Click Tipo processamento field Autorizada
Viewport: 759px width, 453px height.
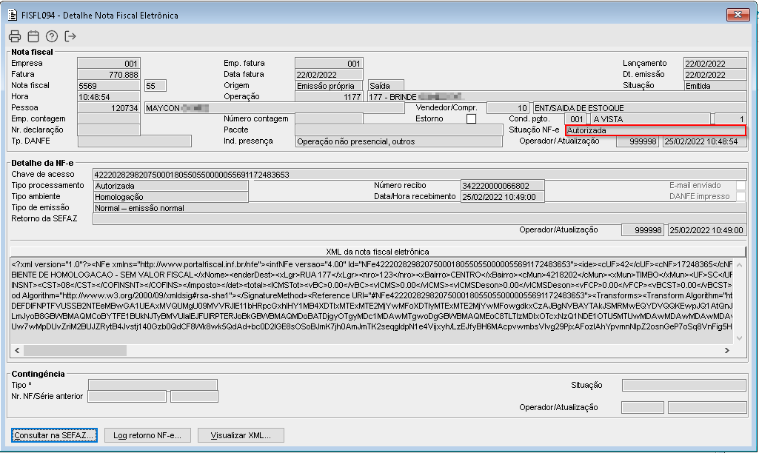pyautogui.click(x=171, y=186)
